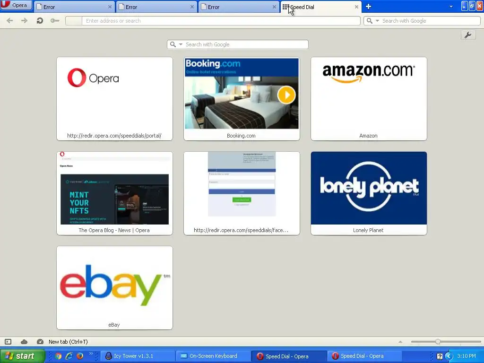Open the closed tabs dropdown arrow
Viewport: 484px width, 363px height.
(x=451, y=7)
